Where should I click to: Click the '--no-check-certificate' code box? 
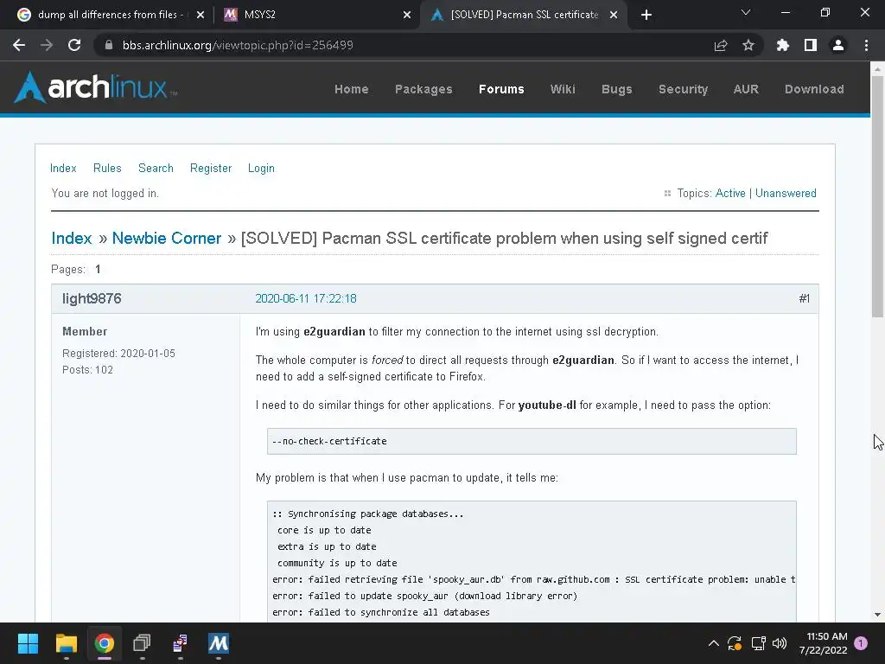(532, 441)
